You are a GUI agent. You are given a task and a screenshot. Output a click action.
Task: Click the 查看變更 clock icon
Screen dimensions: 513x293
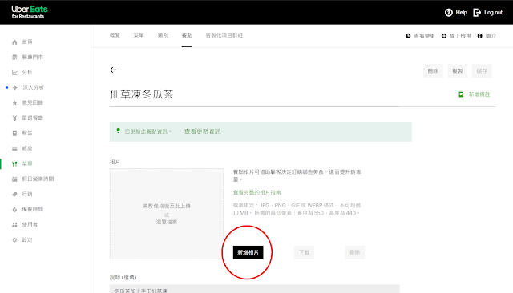[408, 36]
